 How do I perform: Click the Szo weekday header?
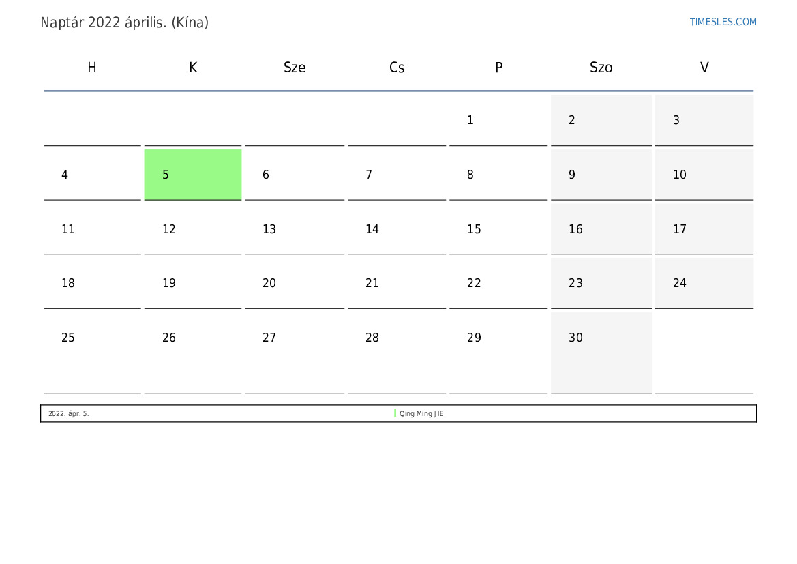point(601,68)
